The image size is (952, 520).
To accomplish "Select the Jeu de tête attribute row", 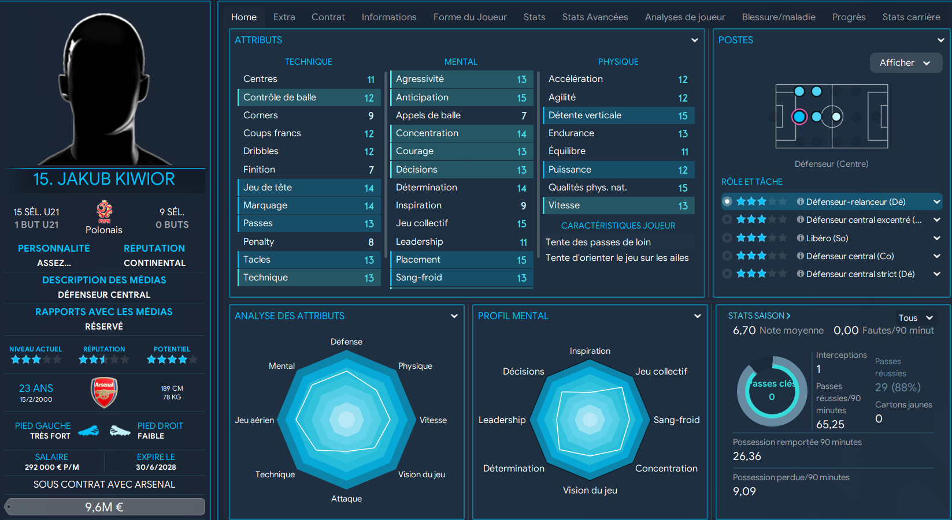I will point(309,188).
